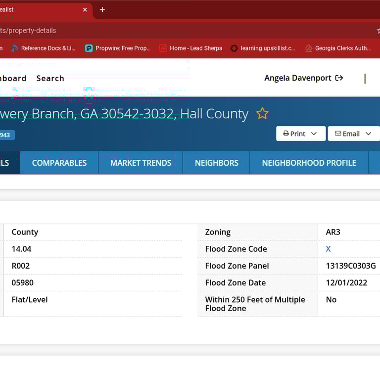The image size is (380, 371).
Task: Open Reference Docs bookmark
Action: [x=44, y=48]
